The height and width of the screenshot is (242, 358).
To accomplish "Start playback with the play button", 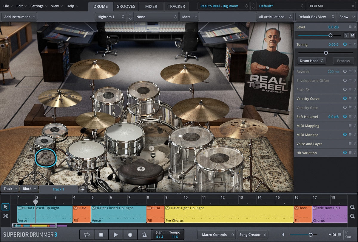I will [116, 235].
